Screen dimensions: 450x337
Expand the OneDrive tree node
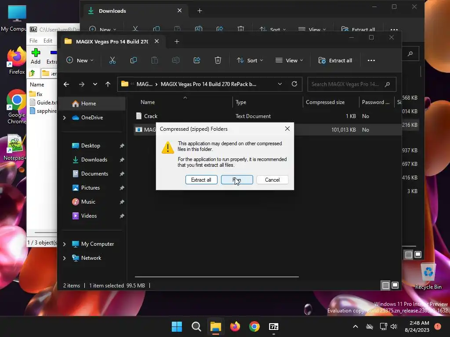tap(65, 118)
